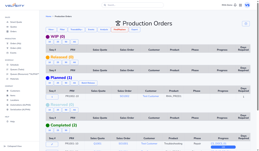Open Queues (Tasks) sidebar item
The width and height of the screenshot is (259, 151).
[x=17, y=69]
